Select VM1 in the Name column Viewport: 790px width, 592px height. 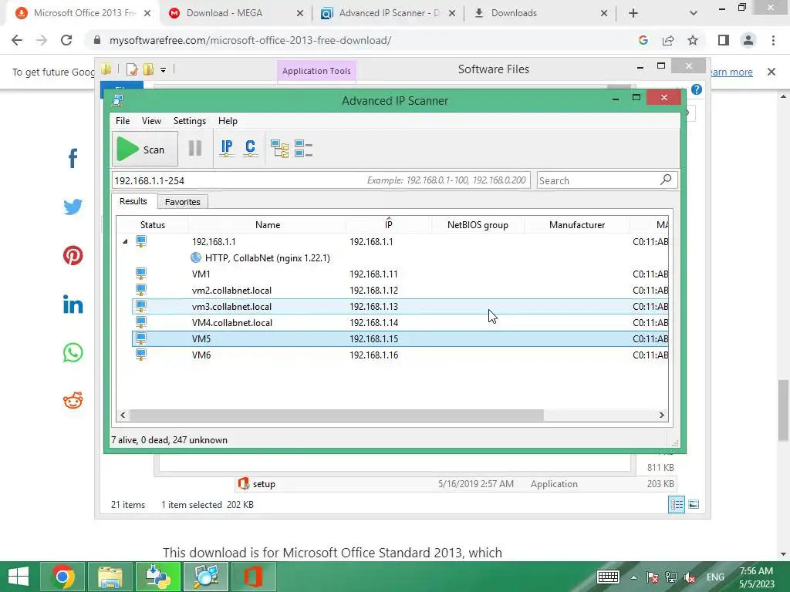(201, 274)
